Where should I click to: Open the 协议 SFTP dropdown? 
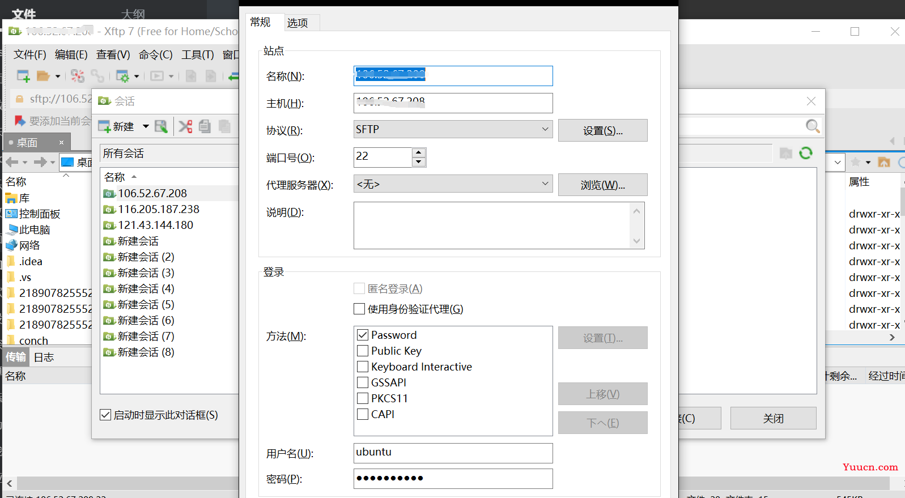(x=453, y=129)
